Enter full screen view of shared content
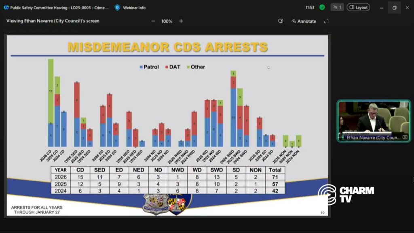Viewport: 414px width, 233px height. (x=326, y=21)
